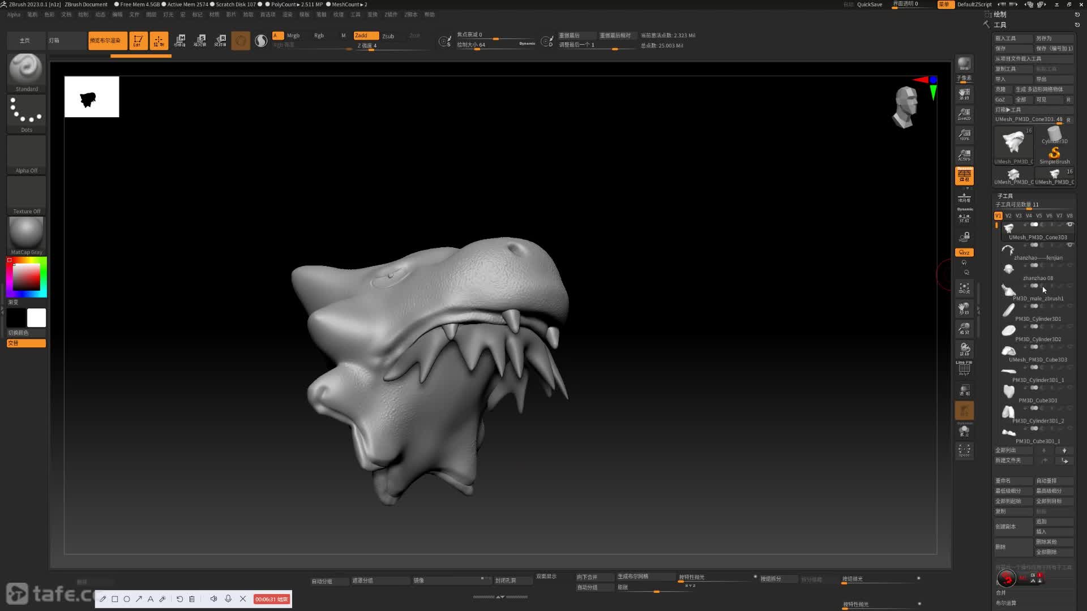
Task: Click the color picker square
Action: (27, 277)
